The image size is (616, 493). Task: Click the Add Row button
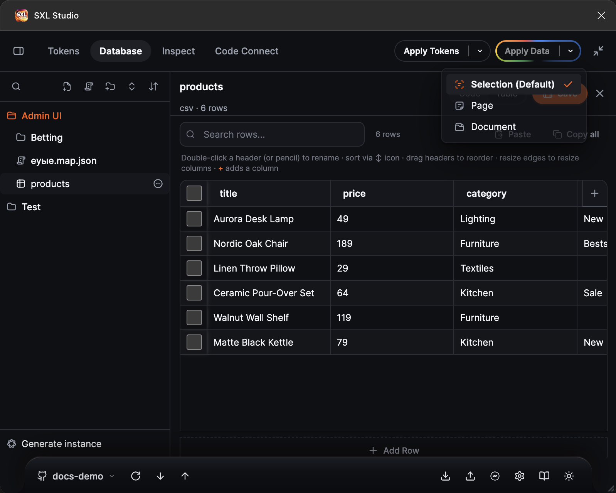[x=394, y=451]
